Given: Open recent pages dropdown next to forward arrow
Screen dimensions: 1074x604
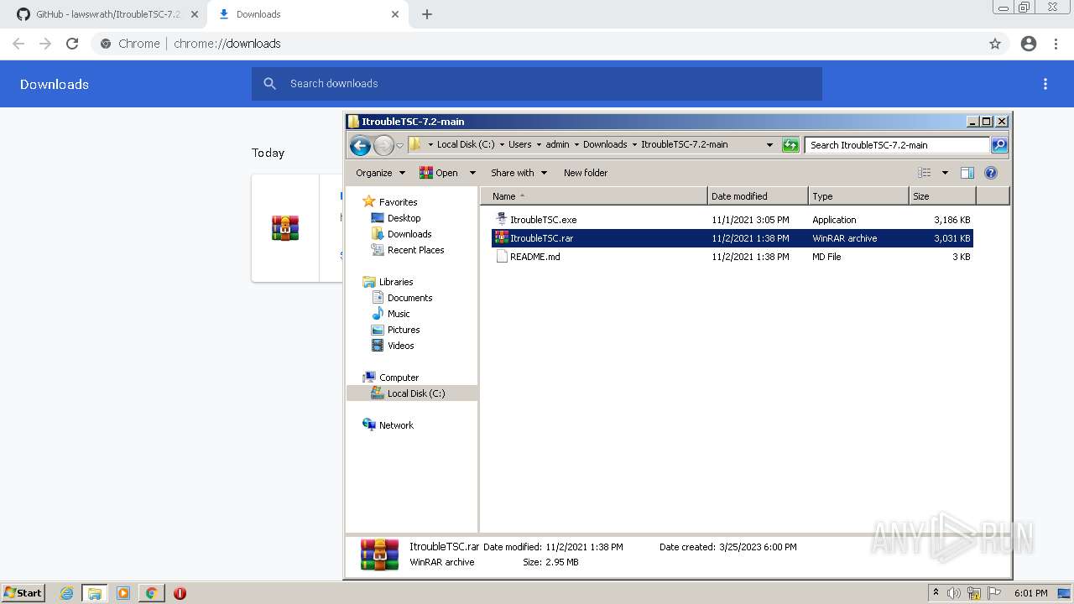Looking at the screenshot, I should 400,145.
